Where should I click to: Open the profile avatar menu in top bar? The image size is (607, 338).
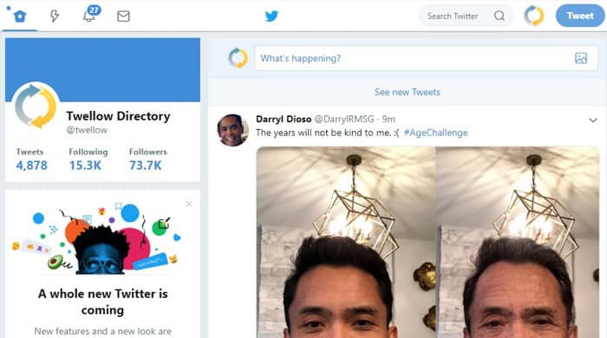pyautogui.click(x=534, y=16)
